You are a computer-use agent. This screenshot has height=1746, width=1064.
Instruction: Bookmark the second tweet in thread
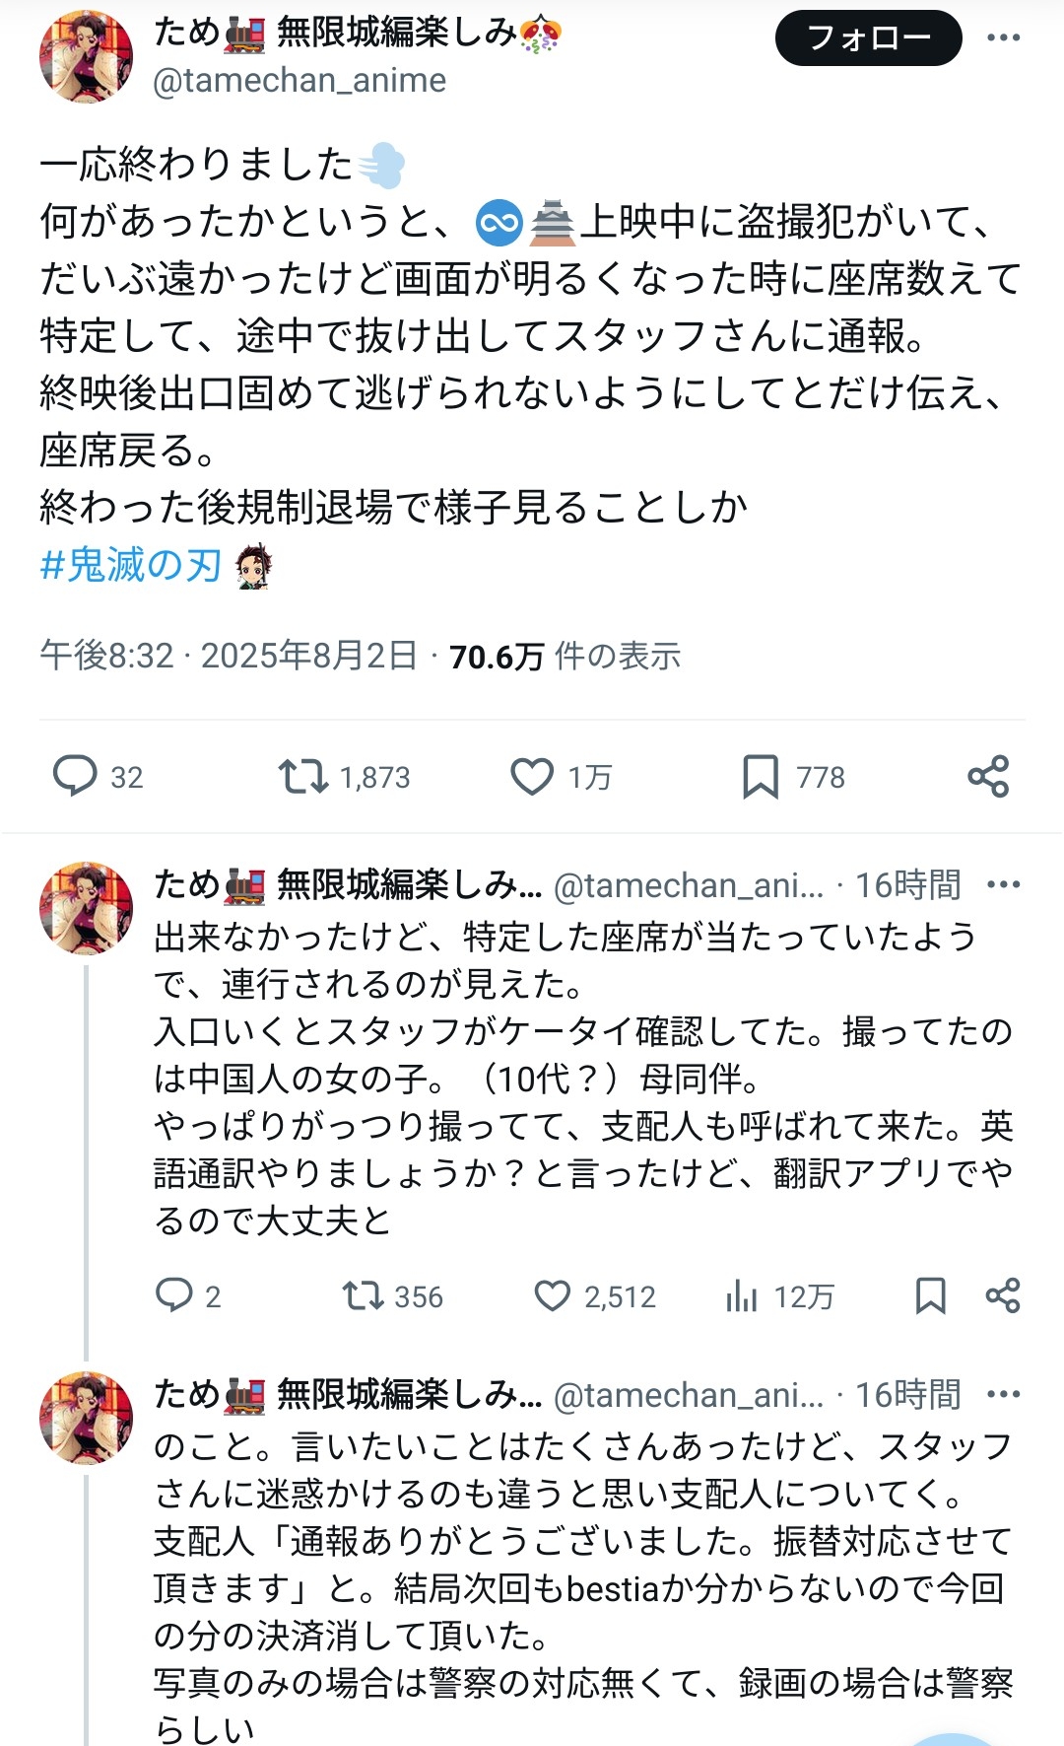click(930, 1295)
